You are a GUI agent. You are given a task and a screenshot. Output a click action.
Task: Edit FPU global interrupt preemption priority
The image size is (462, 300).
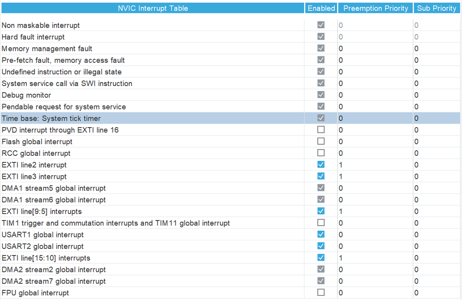click(x=375, y=293)
